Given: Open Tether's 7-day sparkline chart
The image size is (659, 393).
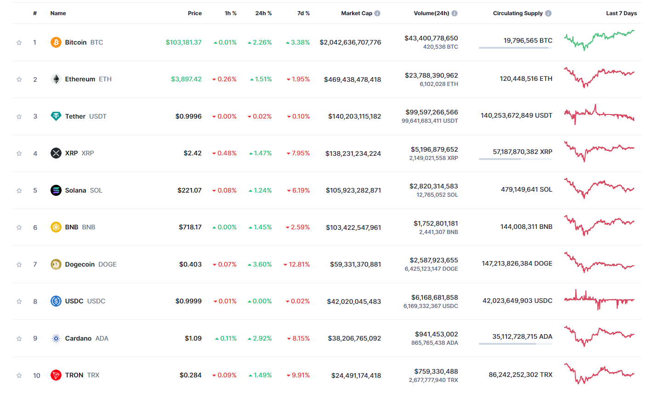Looking at the screenshot, I should pyautogui.click(x=599, y=114).
